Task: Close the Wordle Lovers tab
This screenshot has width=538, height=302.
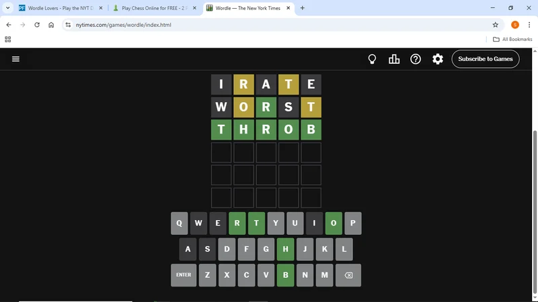Action: pos(101,8)
